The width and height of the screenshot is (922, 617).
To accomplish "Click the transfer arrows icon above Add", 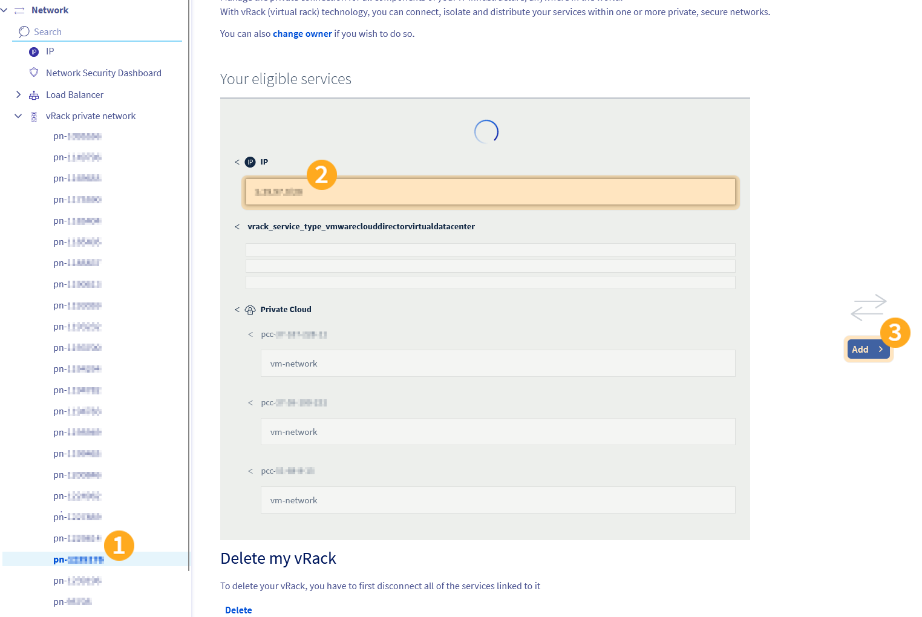I will 868,308.
